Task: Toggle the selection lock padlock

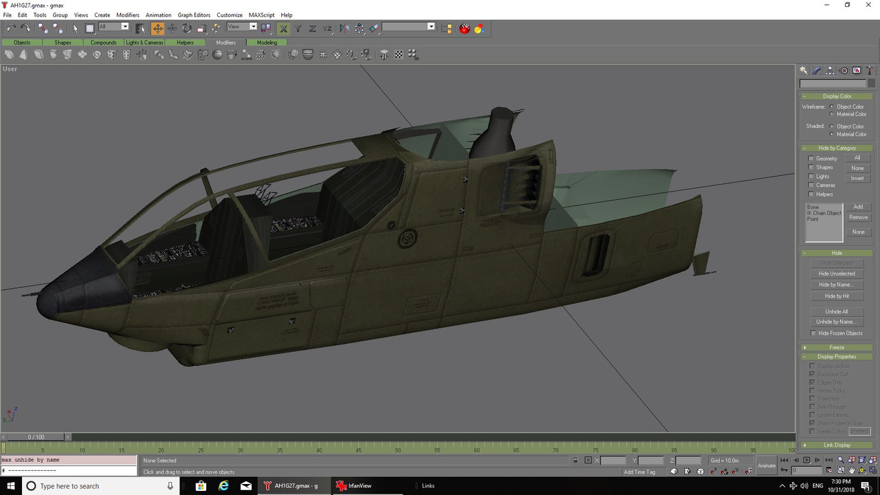Action: tap(575, 461)
